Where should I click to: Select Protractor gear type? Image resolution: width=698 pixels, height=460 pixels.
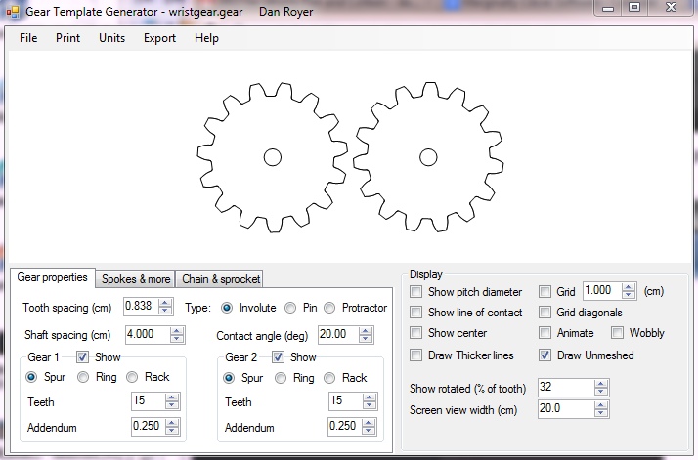point(329,308)
